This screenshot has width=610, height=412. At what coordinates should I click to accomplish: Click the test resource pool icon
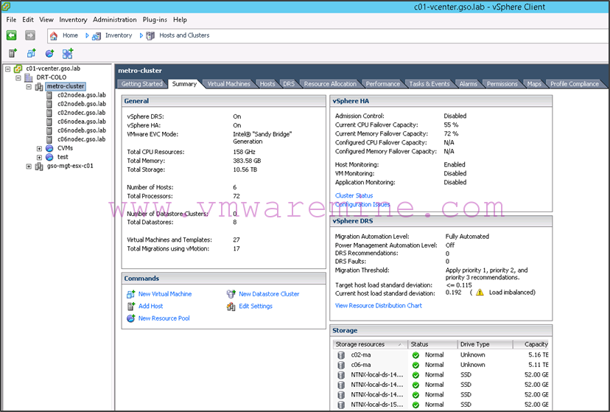49,157
